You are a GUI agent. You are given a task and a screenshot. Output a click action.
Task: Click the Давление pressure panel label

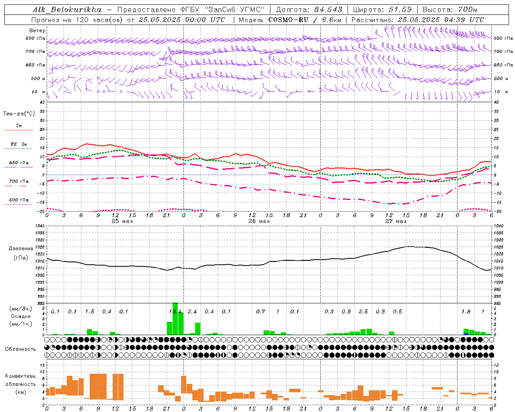tap(21, 249)
